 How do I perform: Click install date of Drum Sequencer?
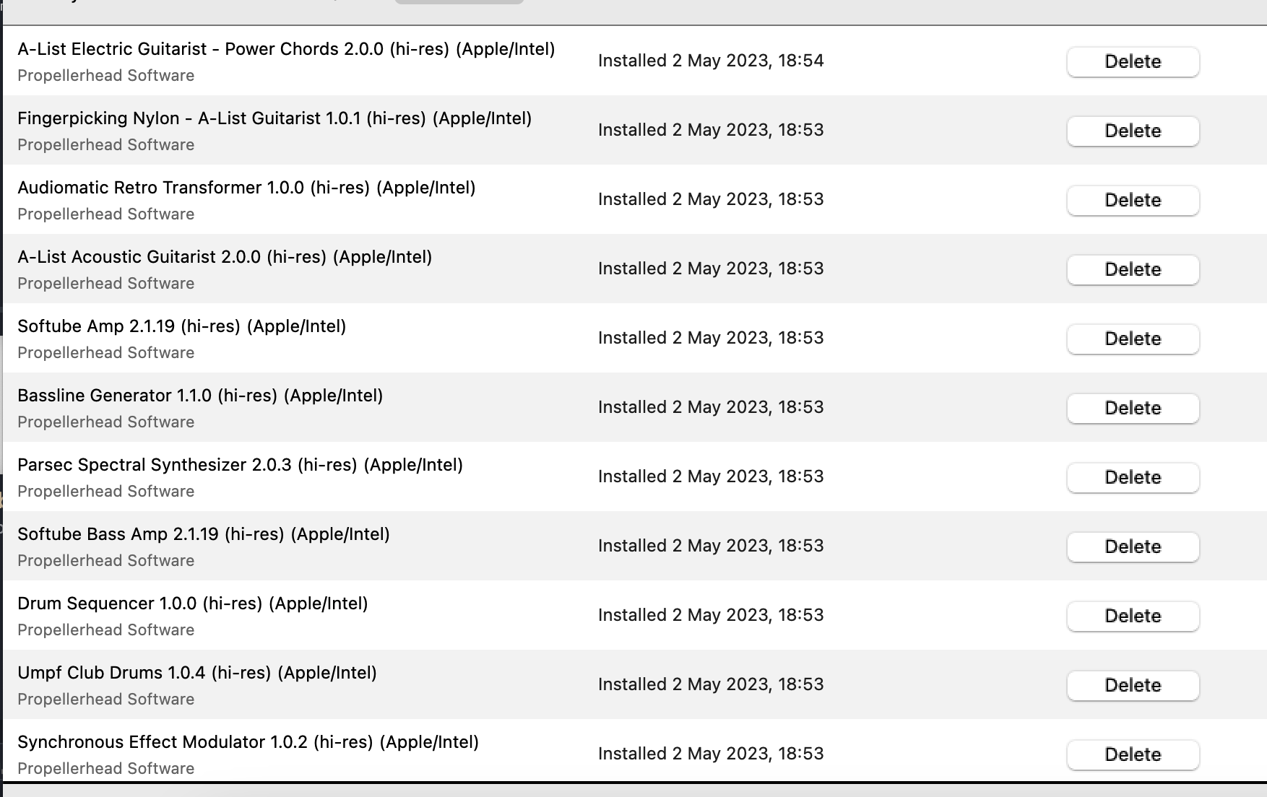coord(711,615)
